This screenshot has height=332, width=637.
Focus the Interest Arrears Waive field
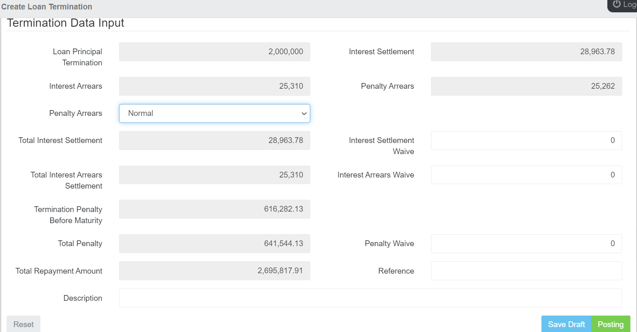(x=526, y=175)
